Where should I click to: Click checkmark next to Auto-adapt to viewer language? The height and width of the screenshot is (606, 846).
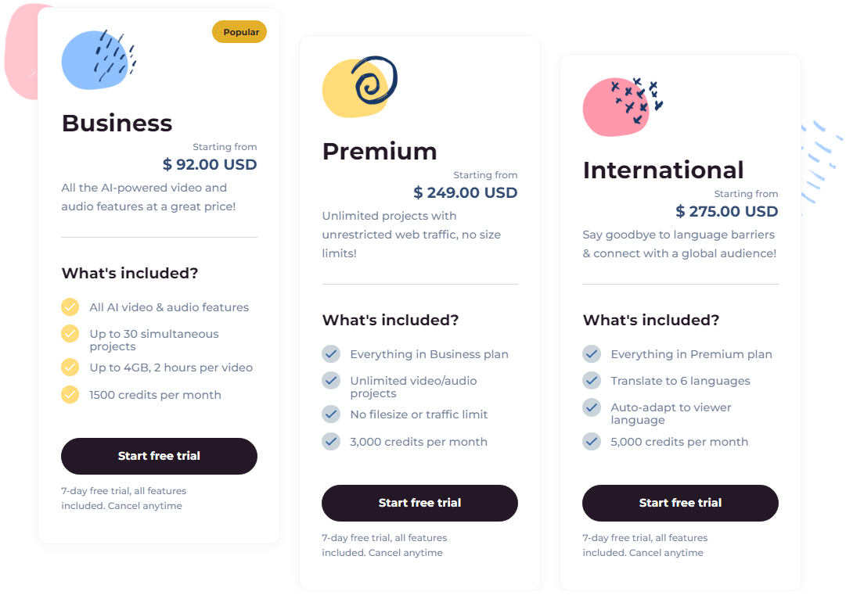(592, 407)
